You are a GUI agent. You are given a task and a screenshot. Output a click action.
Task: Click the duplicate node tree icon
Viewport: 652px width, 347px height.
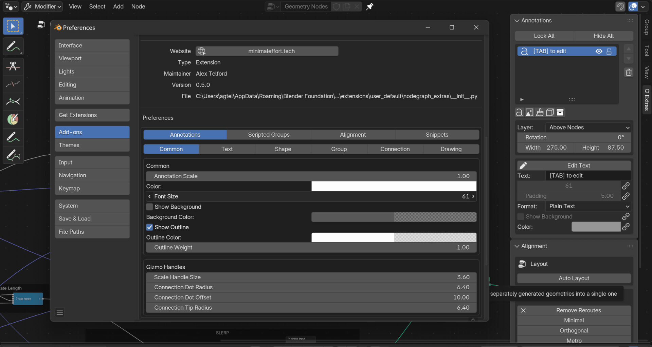[347, 6]
